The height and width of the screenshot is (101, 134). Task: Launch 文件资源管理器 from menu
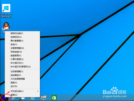pyautogui.click(x=22, y=79)
